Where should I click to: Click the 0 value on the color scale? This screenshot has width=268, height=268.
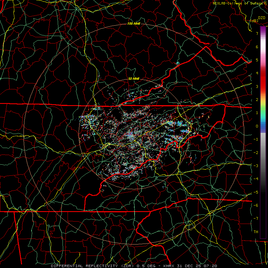point(257,126)
